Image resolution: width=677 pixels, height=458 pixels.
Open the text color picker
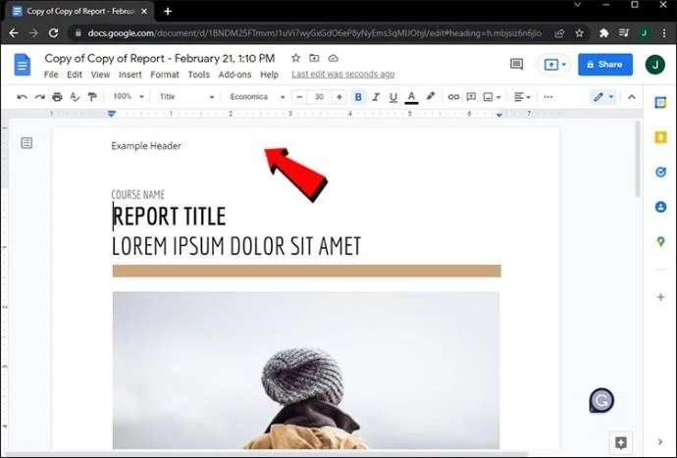click(x=411, y=97)
